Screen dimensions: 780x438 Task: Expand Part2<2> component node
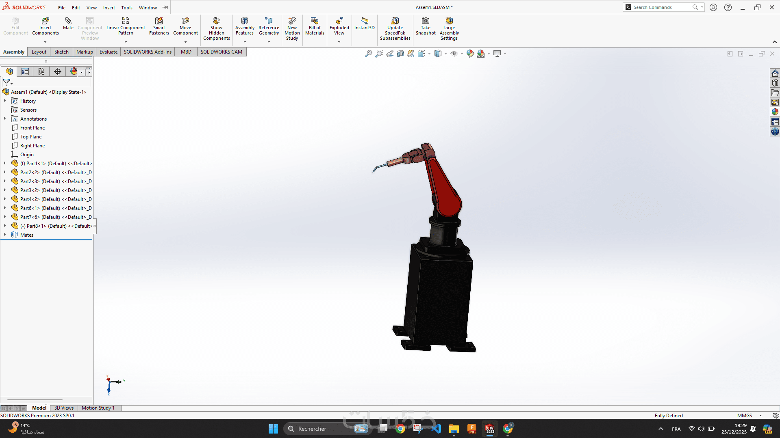click(x=5, y=172)
